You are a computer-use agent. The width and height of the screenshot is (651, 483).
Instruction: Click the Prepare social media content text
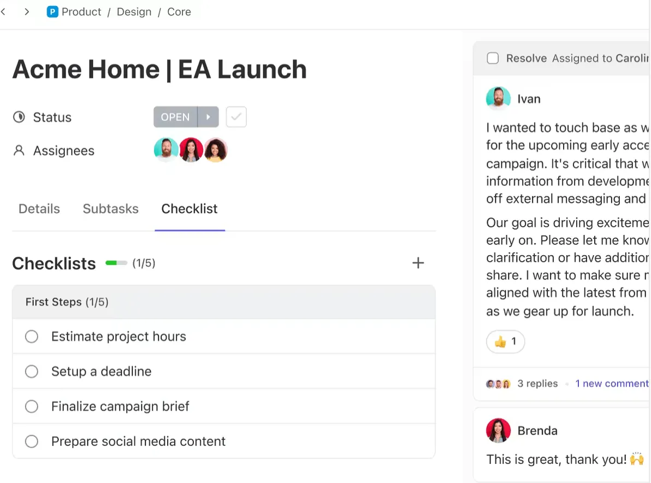click(x=138, y=441)
